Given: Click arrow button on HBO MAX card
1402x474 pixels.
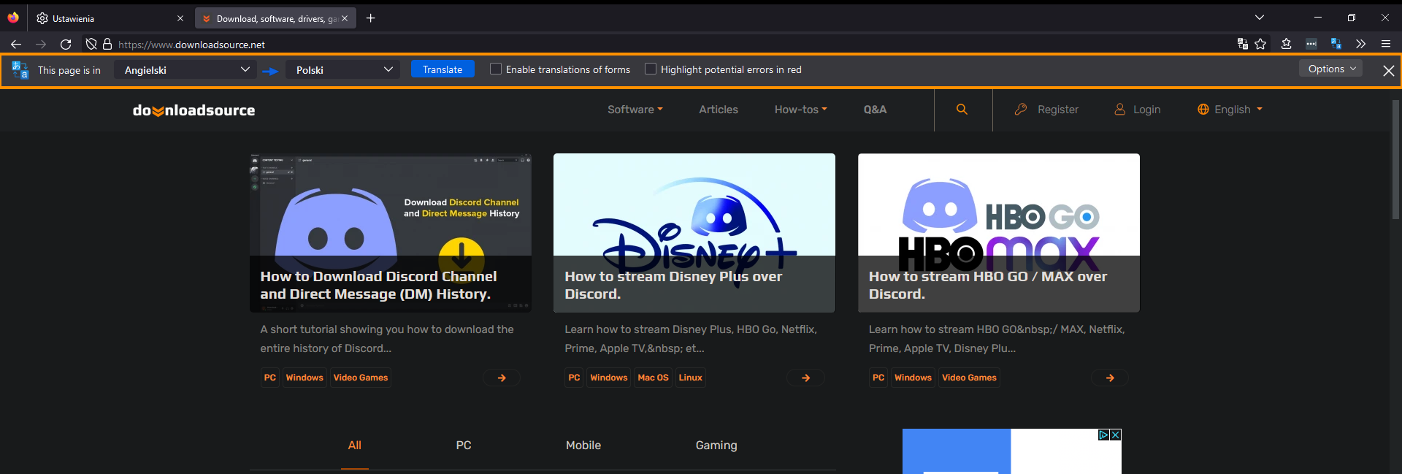Looking at the screenshot, I should pyautogui.click(x=1110, y=378).
